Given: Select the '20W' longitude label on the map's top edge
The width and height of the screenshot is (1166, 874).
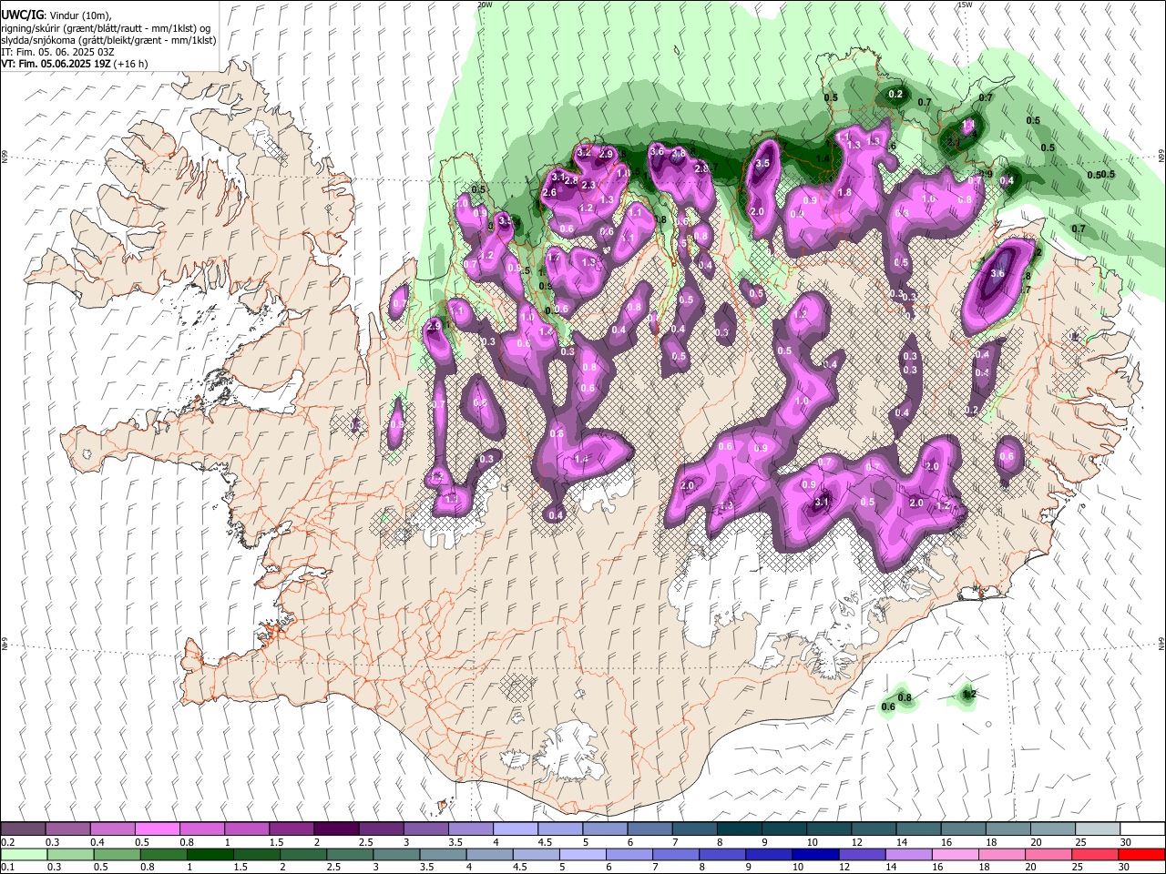Looking at the screenshot, I should pos(486,5).
